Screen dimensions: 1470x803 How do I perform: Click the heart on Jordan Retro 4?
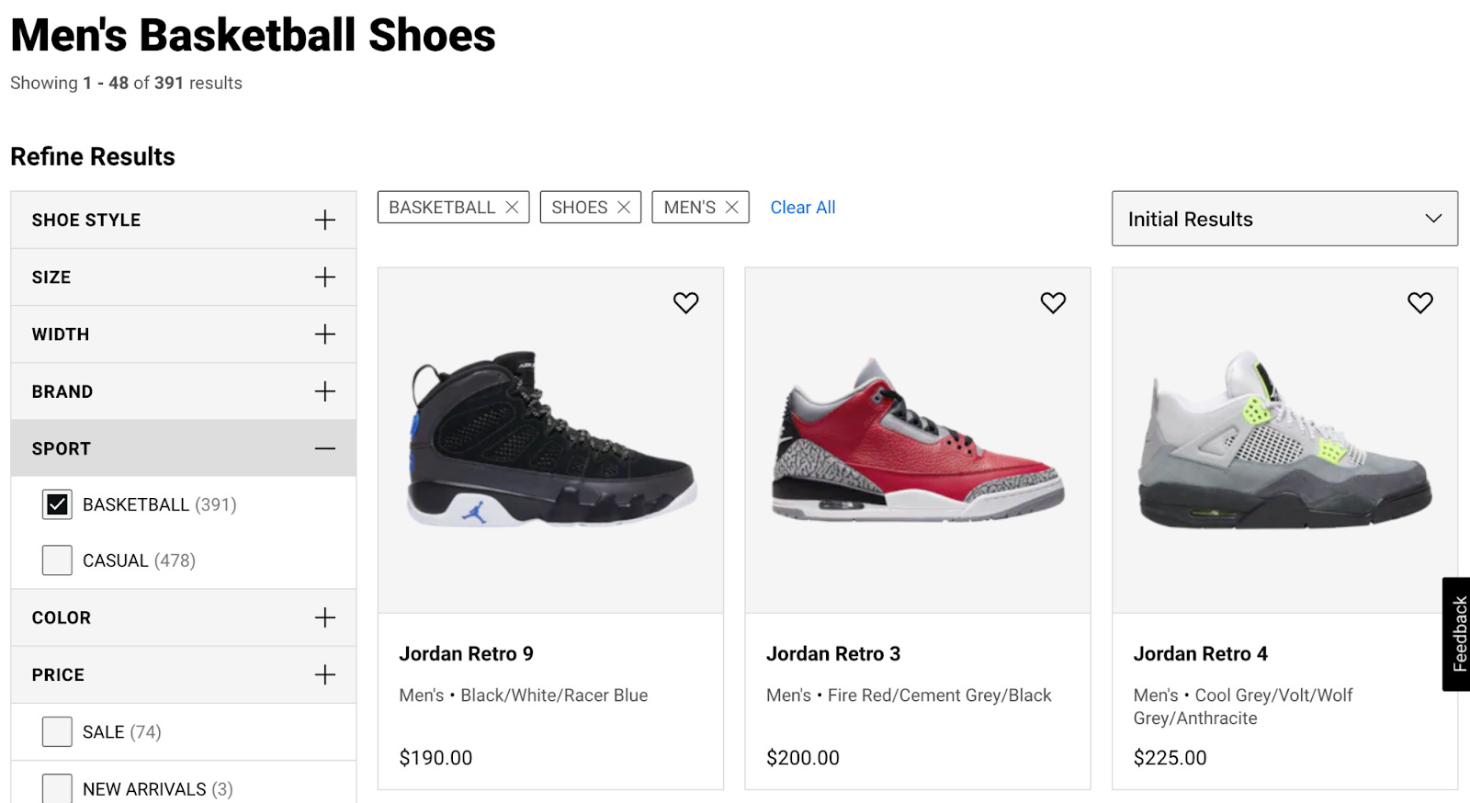pos(1419,302)
